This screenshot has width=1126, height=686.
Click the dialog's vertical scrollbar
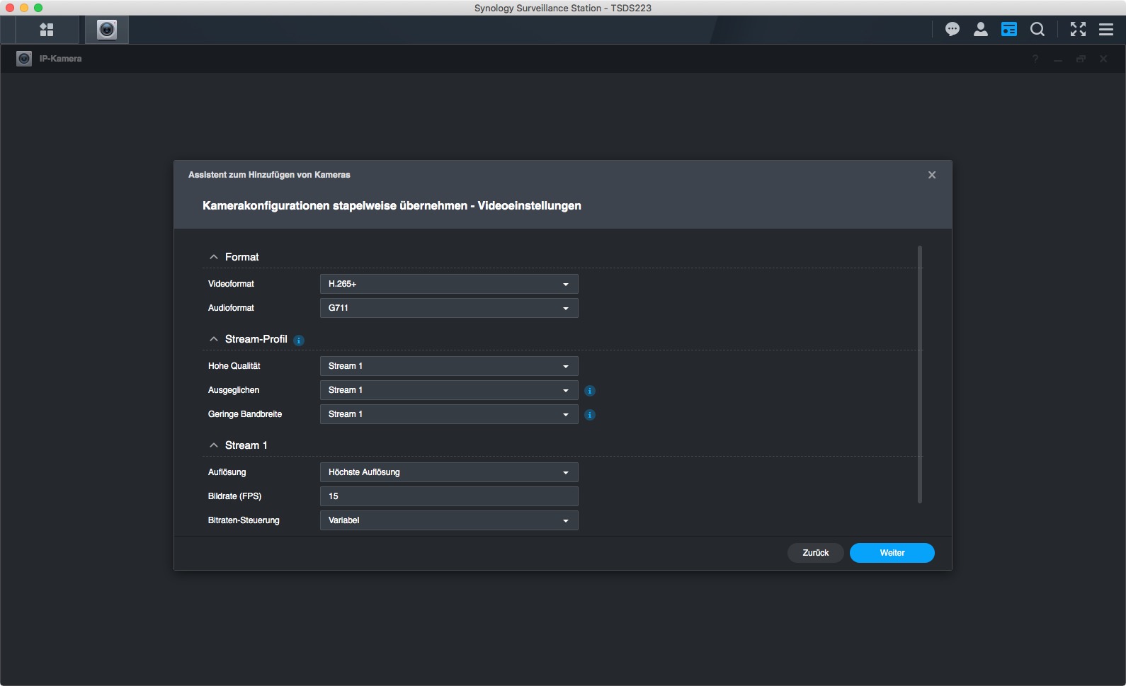point(919,374)
